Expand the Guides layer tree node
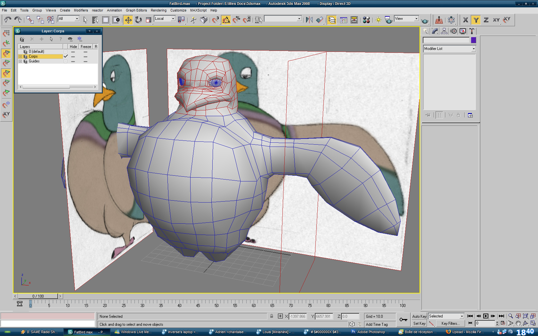 20,61
